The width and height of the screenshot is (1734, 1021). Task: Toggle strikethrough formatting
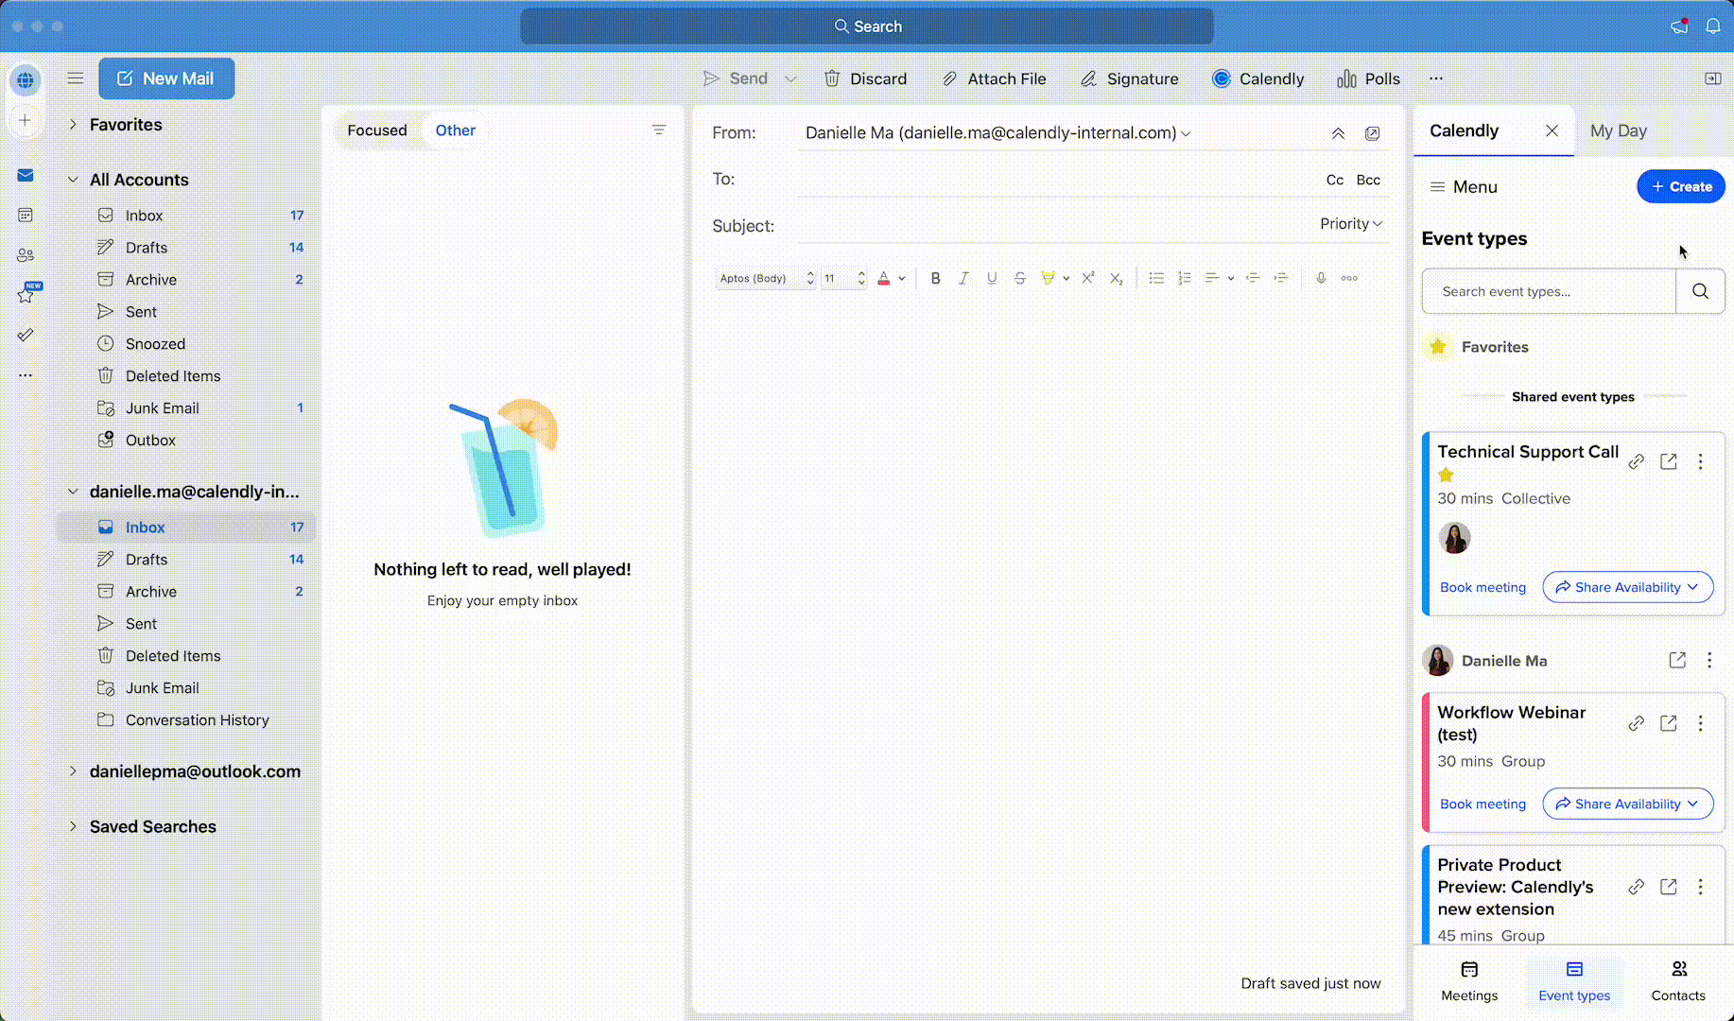coord(1019,278)
